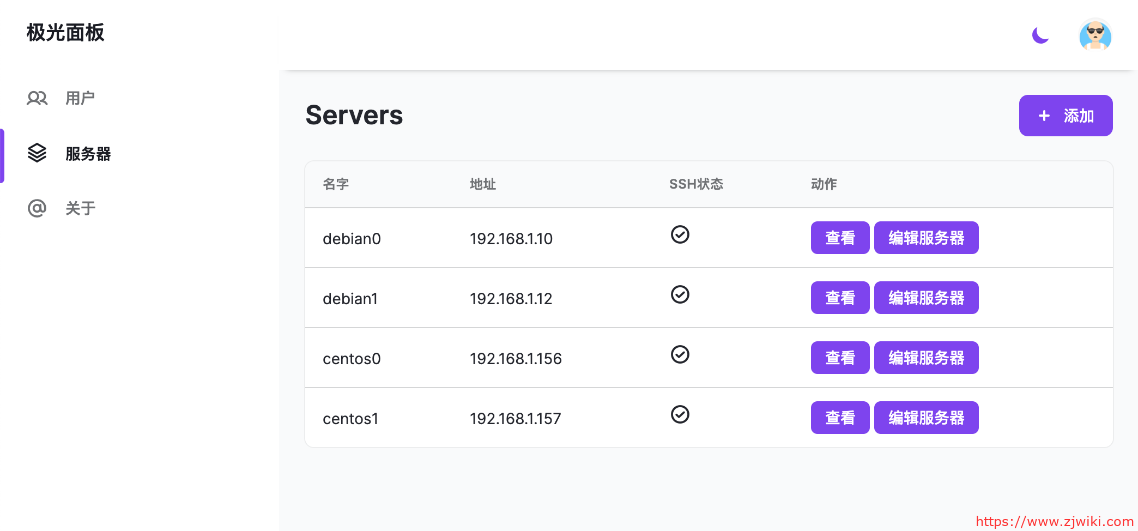Click the layers icon beside 服务器

tap(37, 153)
